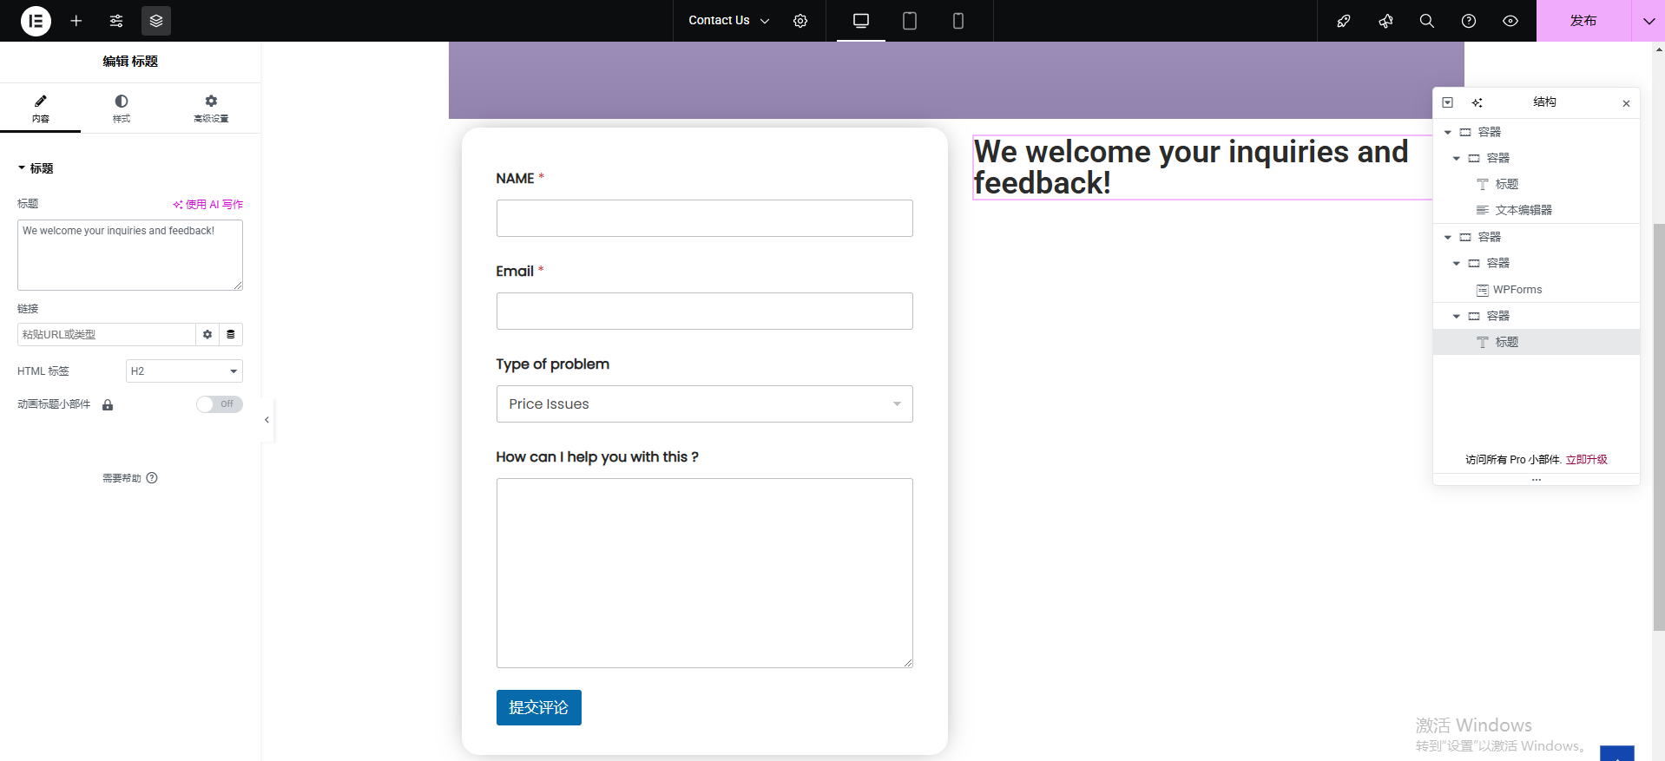1665x761 pixels.
Task: Click the upgrade now link
Action: tap(1586, 460)
